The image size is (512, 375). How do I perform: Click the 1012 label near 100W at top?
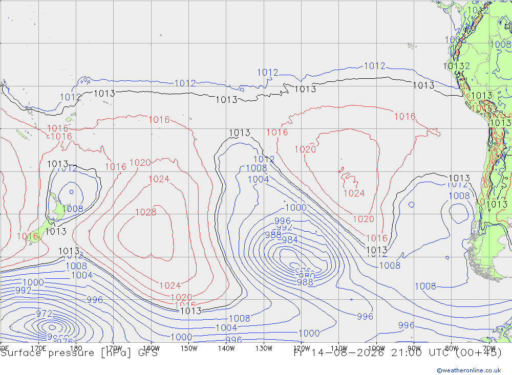(375, 66)
